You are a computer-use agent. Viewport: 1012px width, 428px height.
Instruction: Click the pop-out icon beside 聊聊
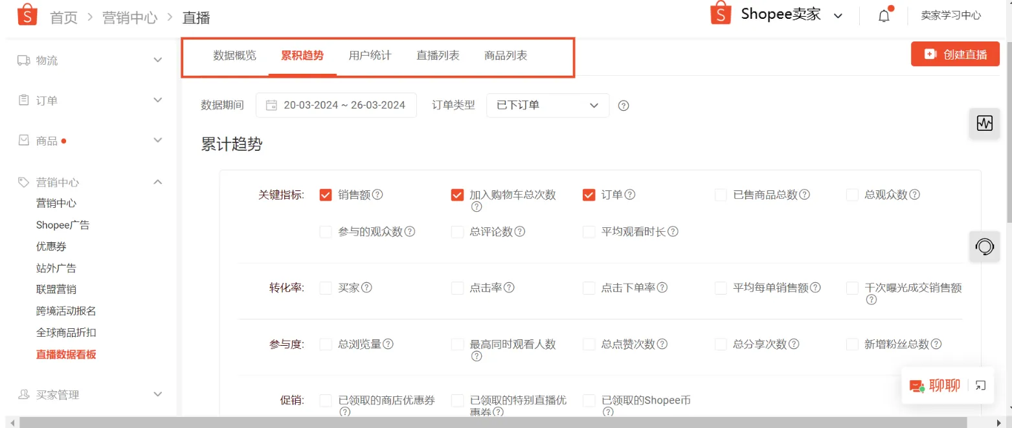coord(980,385)
